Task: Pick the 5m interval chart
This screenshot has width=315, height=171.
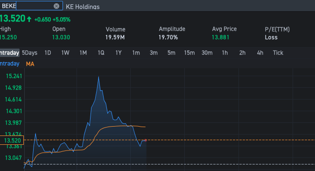Action: (171, 53)
